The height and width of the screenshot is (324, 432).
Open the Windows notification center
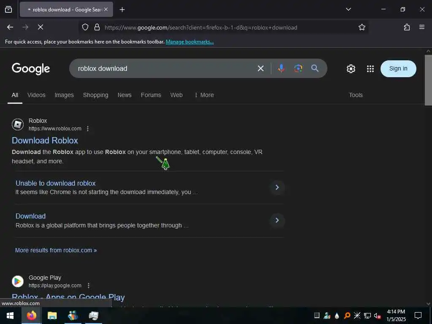tap(418, 316)
